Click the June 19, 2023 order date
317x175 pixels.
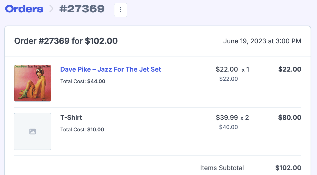pyautogui.click(x=262, y=41)
